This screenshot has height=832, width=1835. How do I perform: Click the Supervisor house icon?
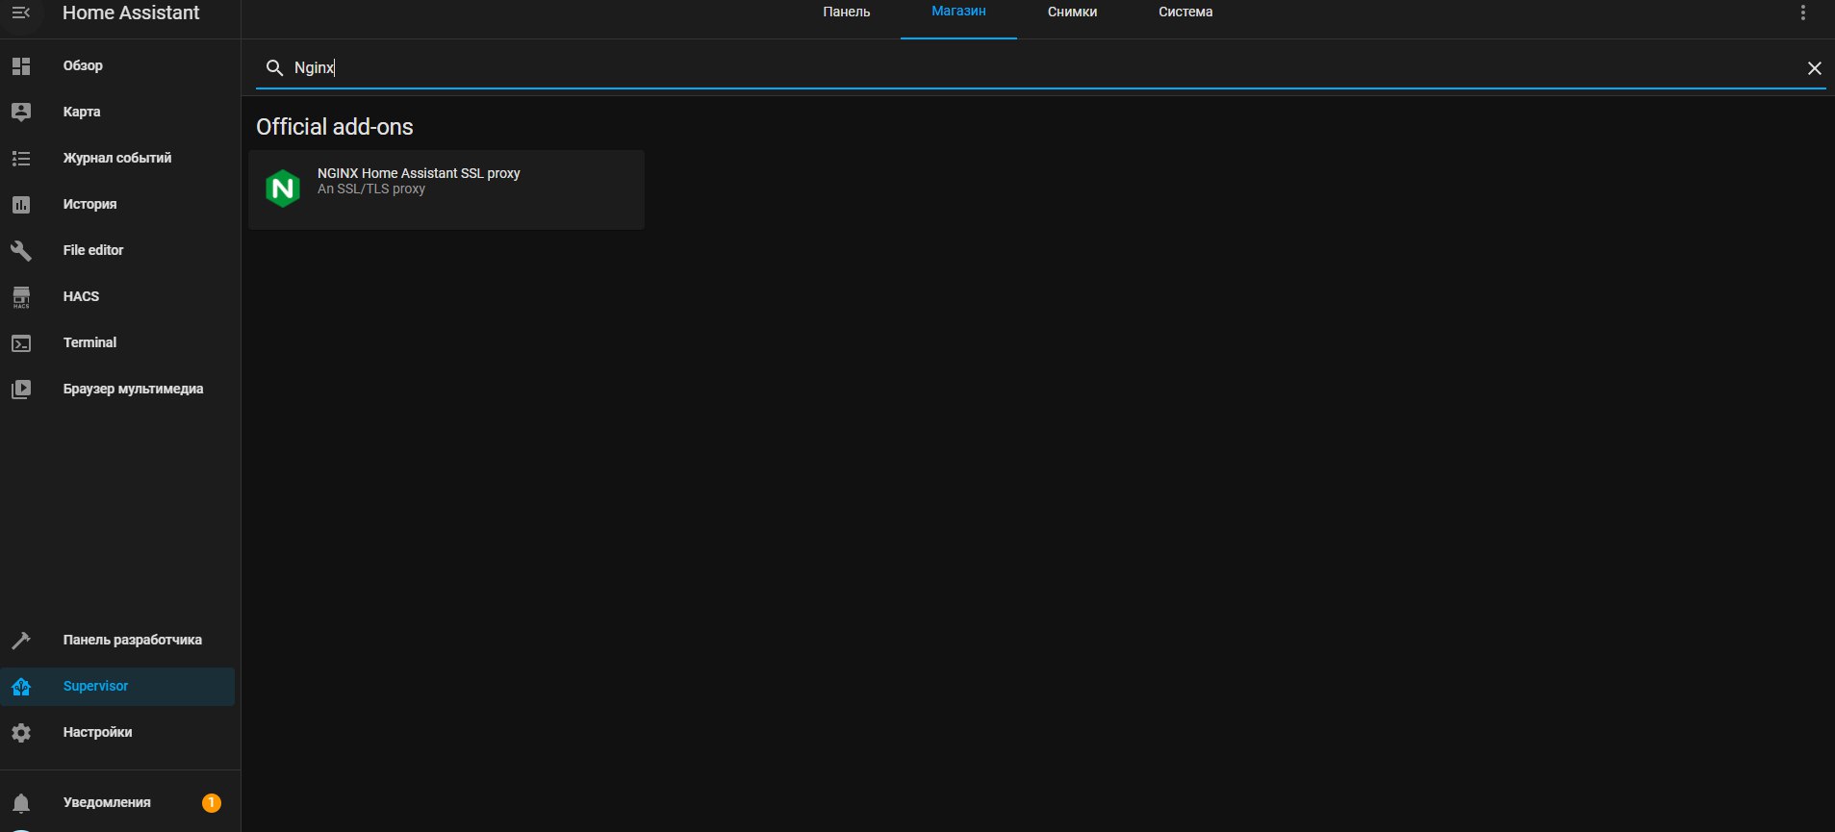[x=21, y=686]
